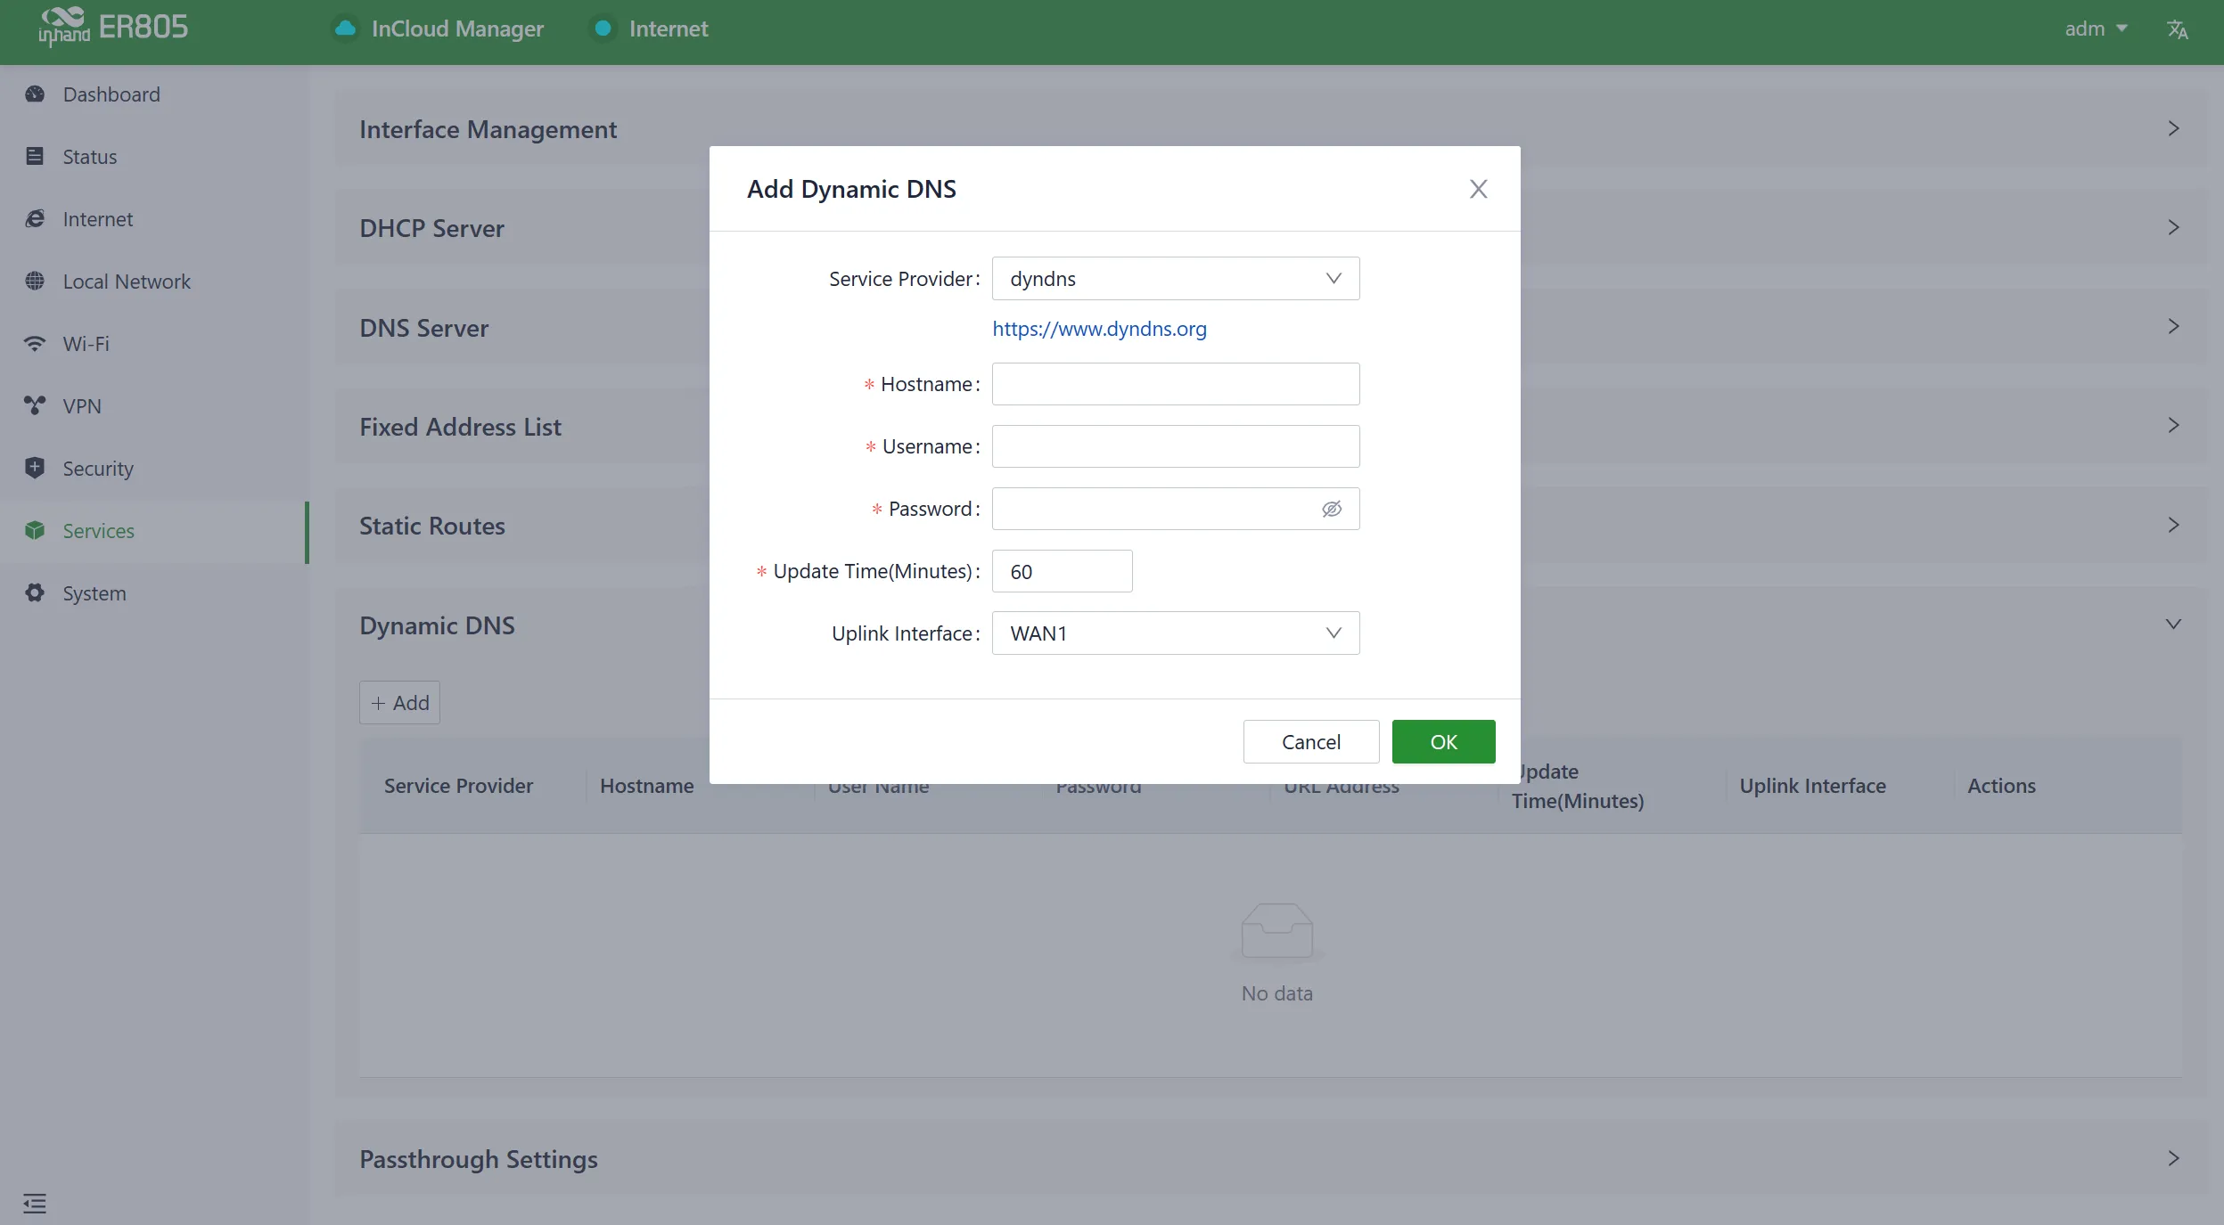Click the Wi-Fi signal icon
This screenshot has height=1225, width=2224.
click(x=35, y=344)
